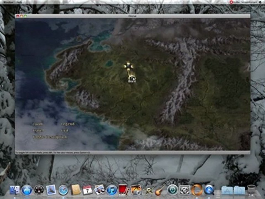Click the Zoom option on the map

click(x=38, y=124)
